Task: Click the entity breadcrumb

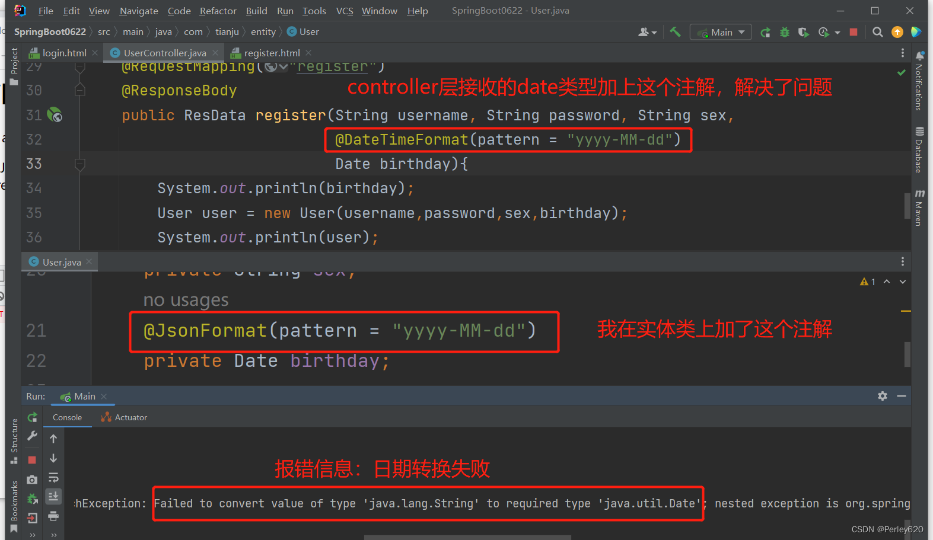Action: 263,32
